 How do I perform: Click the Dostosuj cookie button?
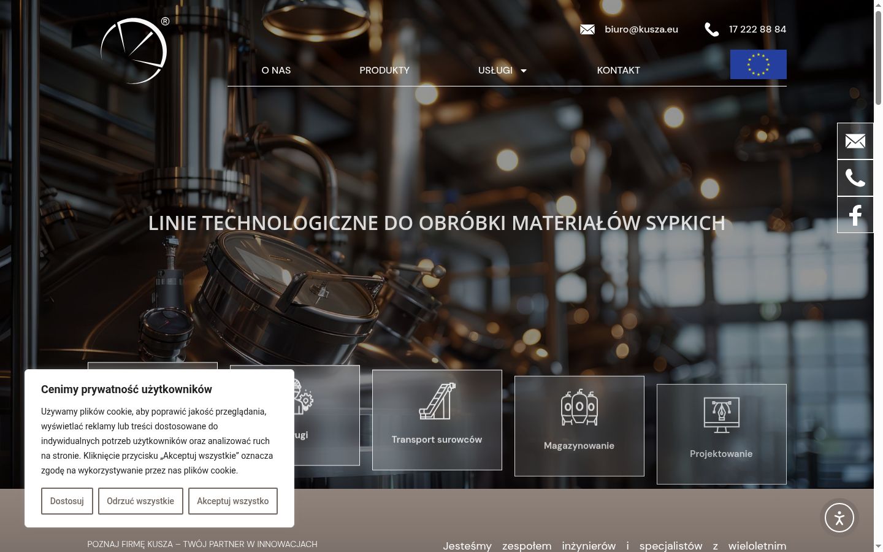67,501
